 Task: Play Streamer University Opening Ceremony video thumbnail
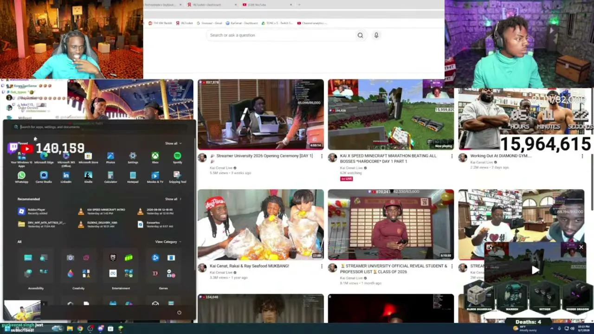(261, 115)
